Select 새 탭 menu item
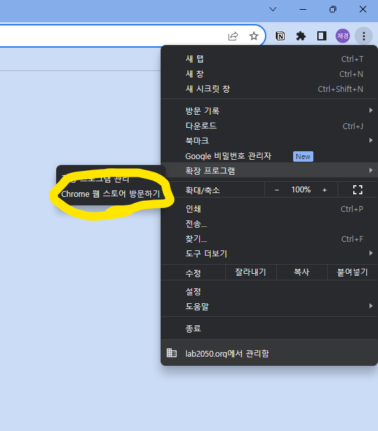Viewport: 378px width, 431px height. [269, 59]
